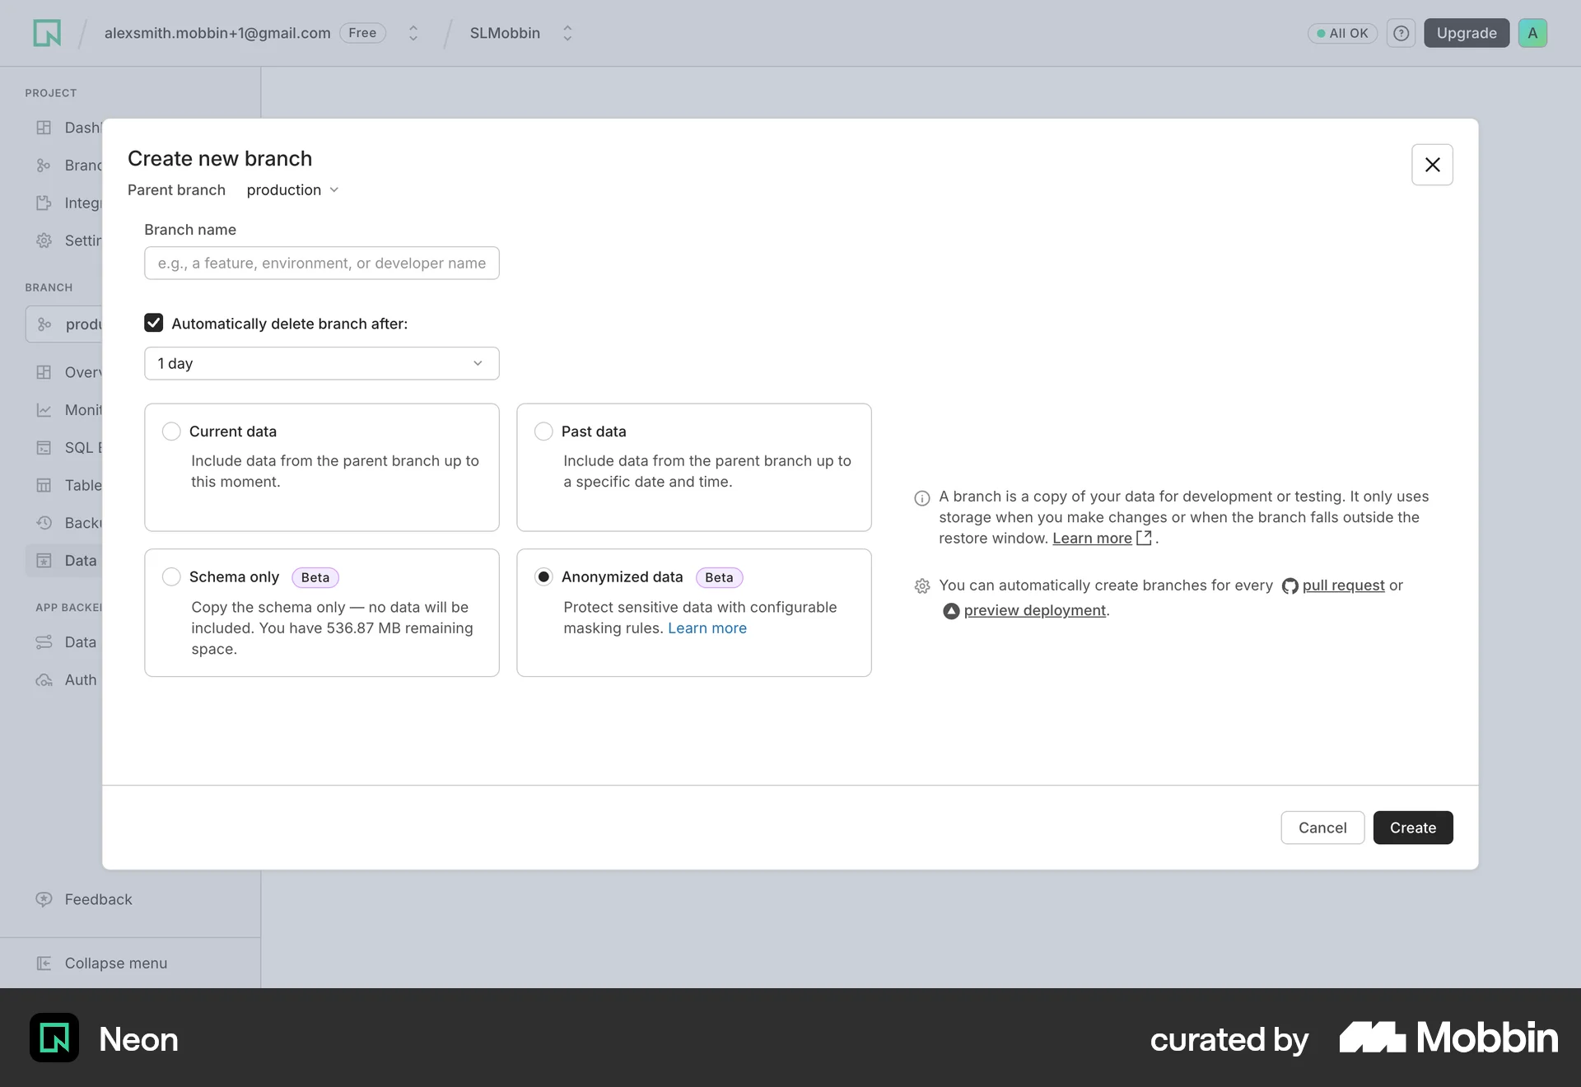The image size is (1581, 1087).
Task: Follow the preview deployment link
Action: click(1035, 610)
